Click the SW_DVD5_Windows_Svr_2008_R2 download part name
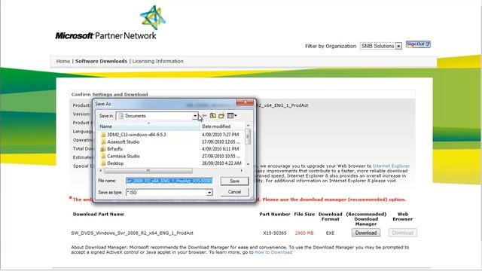This screenshot has width=482, height=271. [x=133, y=233]
